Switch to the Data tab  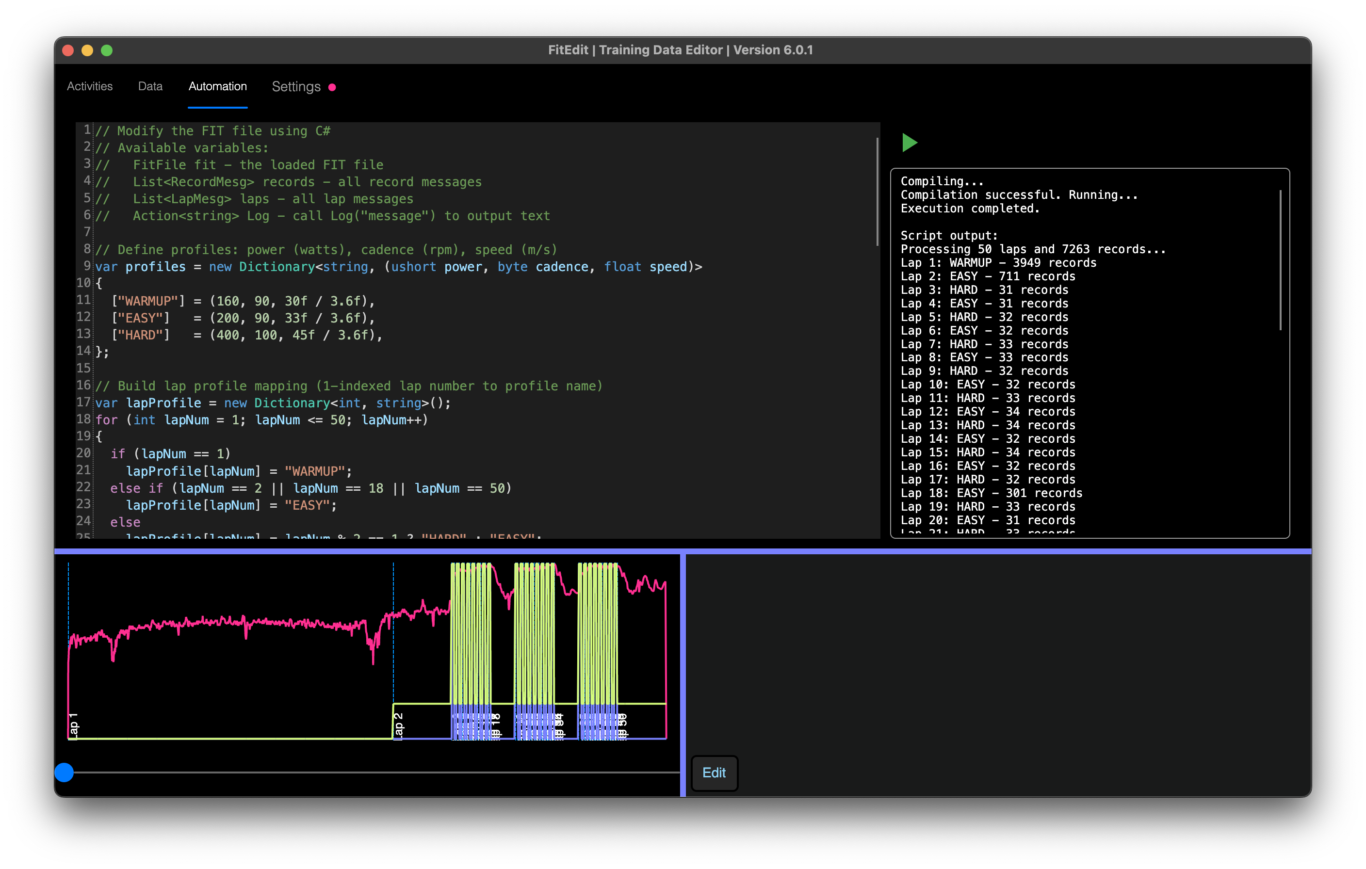(150, 86)
